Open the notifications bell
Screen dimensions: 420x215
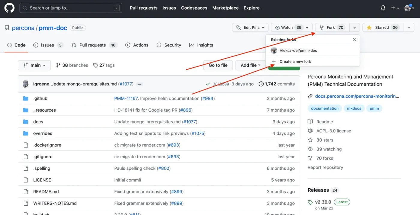[383, 8]
